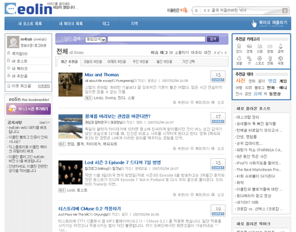Select the 최근 추천글 tab
296x232 pixels.
(69, 62)
